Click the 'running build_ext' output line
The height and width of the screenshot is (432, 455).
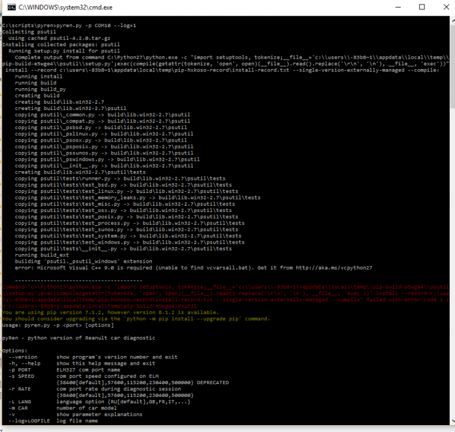point(42,255)
